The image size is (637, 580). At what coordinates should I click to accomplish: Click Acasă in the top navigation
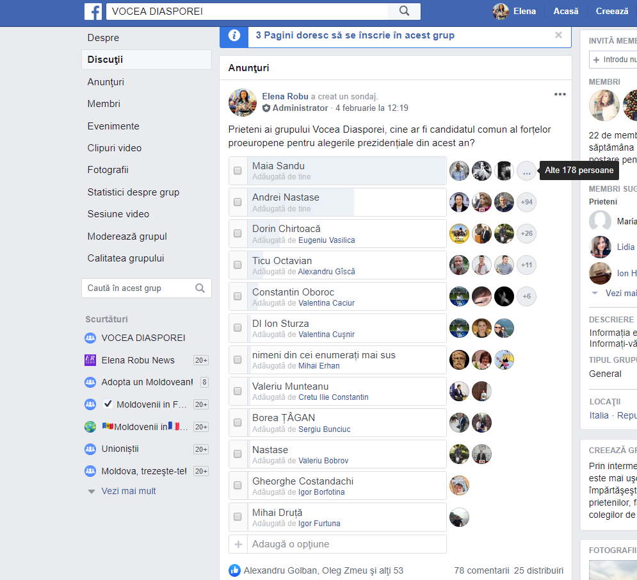[566, 12]
